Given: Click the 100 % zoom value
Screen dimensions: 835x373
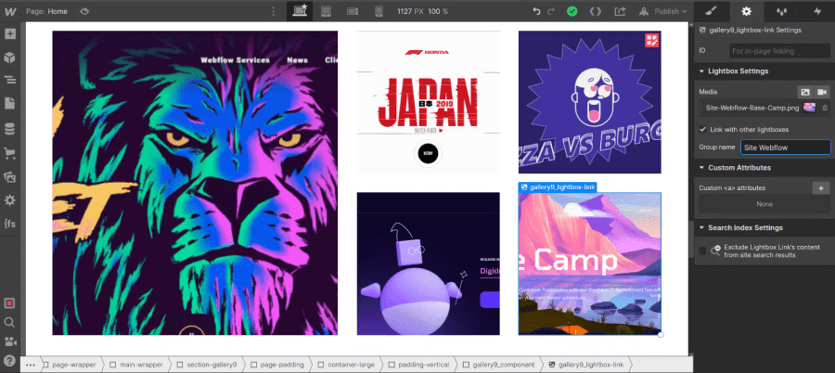Looking at the screenshot, I should [x=438, y=11].
